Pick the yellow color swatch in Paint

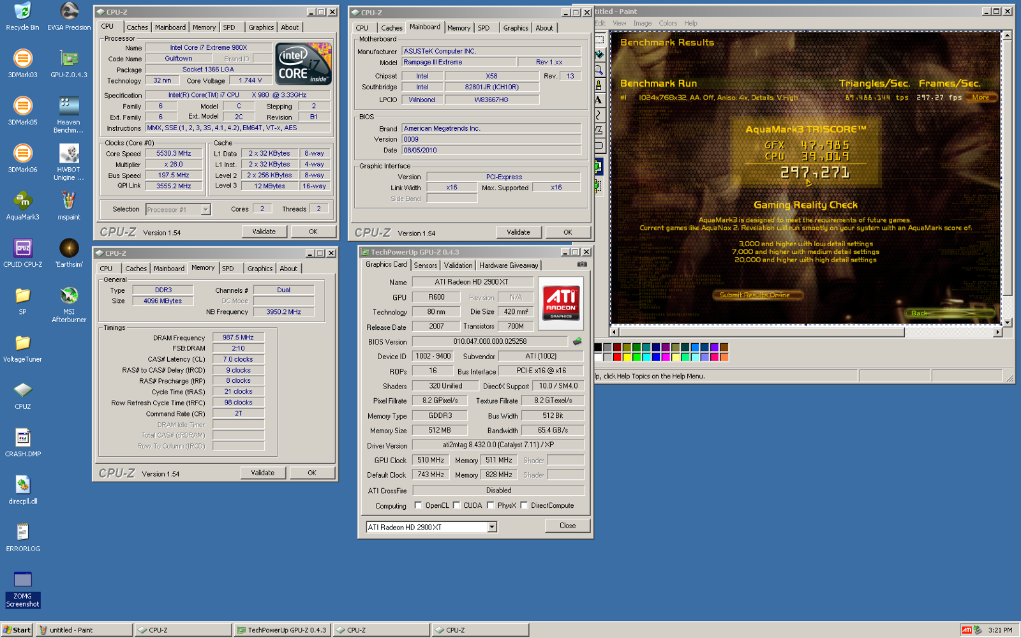point(627,357)
